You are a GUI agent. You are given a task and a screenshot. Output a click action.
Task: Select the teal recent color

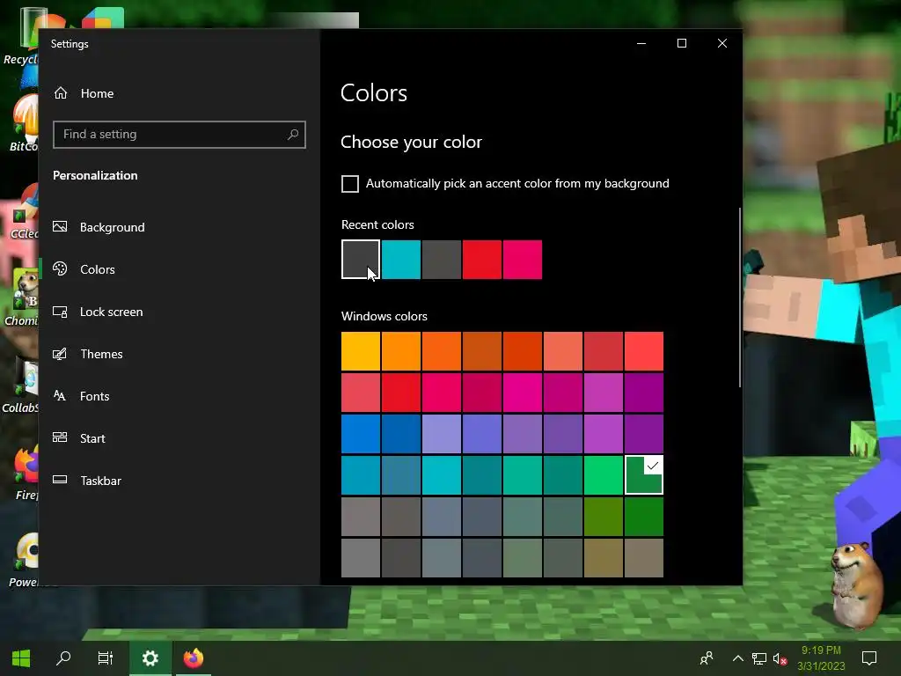tap(401, 260)
